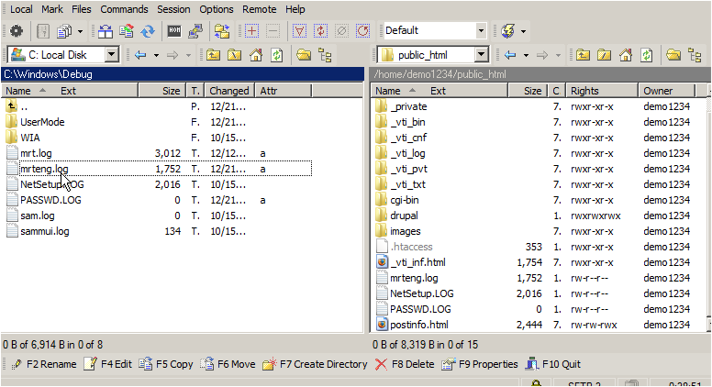Refresh the remote panel directory
The width and height of the screenshot is (712, 387).
click(647, 55)
